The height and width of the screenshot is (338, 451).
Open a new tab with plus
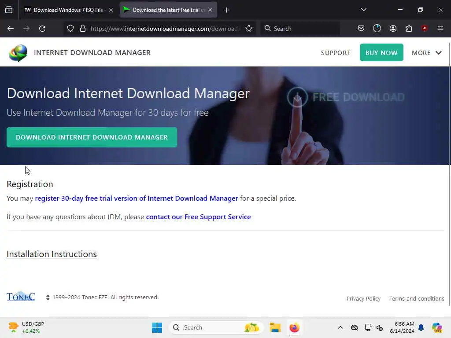(227, 10)
